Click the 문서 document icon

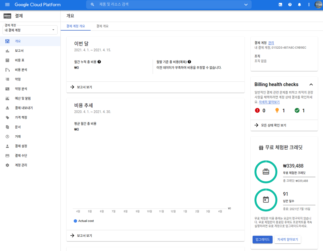point(7,127)
